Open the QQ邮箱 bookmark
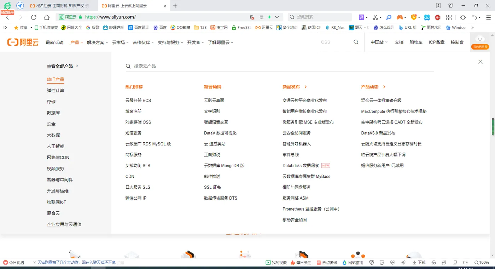The image size is (495, 269). click(180, 27)
